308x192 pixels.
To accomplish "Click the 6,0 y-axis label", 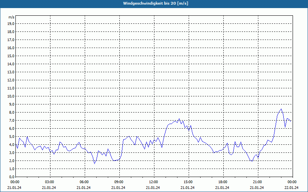I will click(12, 128).
